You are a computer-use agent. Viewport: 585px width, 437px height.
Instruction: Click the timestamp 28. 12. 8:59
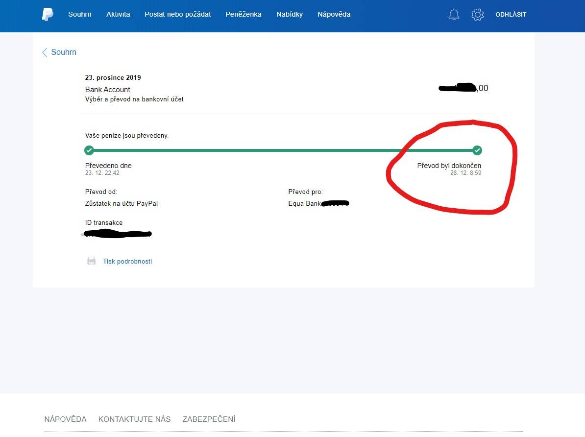pyautogui.click(x=465, y=173)
